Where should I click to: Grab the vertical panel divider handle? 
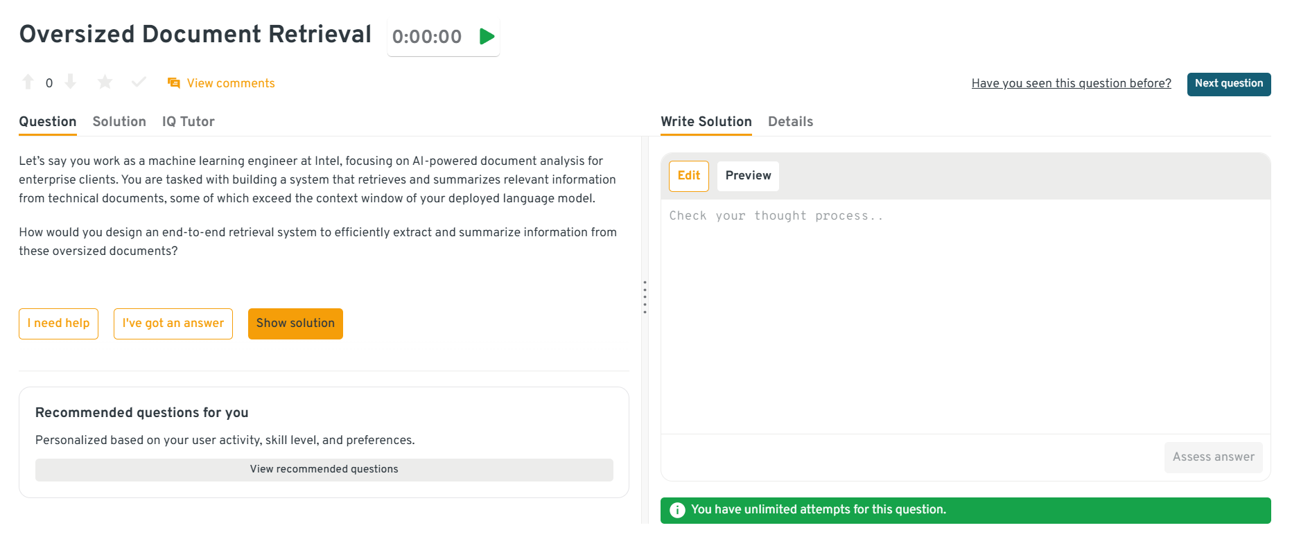pyautogui.click(x=645, y=297)
